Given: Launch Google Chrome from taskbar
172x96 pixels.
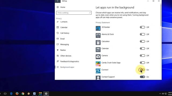Looking at the screenshot, I should [x=23, y=94].
